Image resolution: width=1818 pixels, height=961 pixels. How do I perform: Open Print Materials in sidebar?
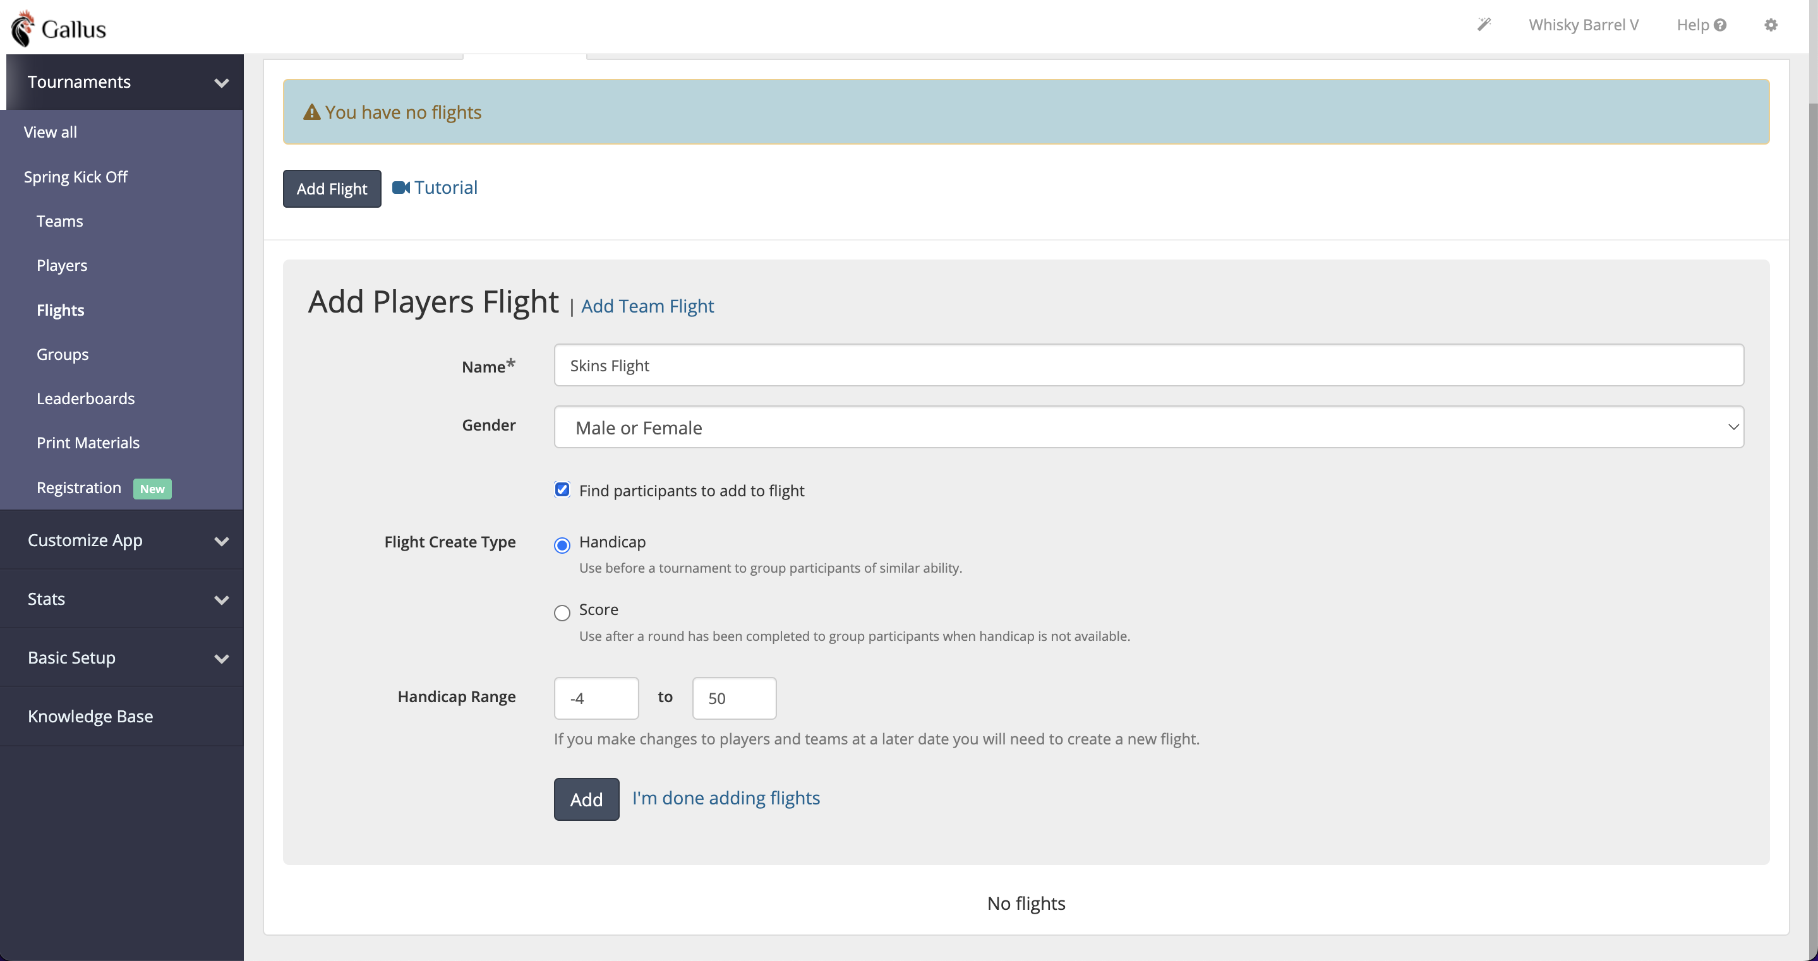(x=88, y=443)
